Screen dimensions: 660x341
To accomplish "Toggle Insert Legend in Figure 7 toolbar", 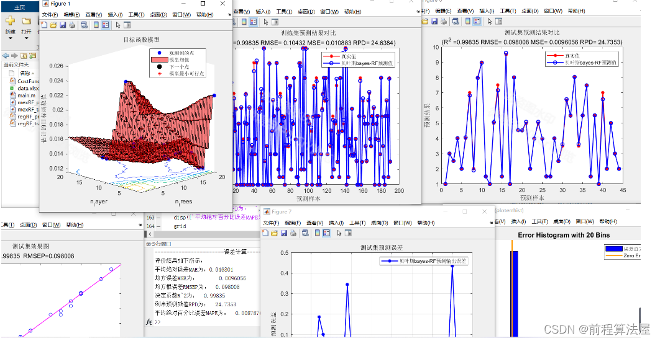I will [327, 233].
